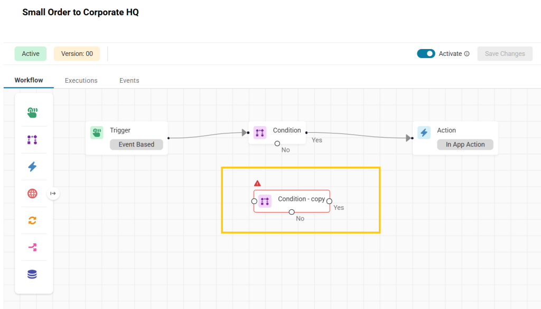The height and width of the screenshot is (309, 541).
Task: Click the Small Order to Corporate HQ heading
Action: click(80, 13)
